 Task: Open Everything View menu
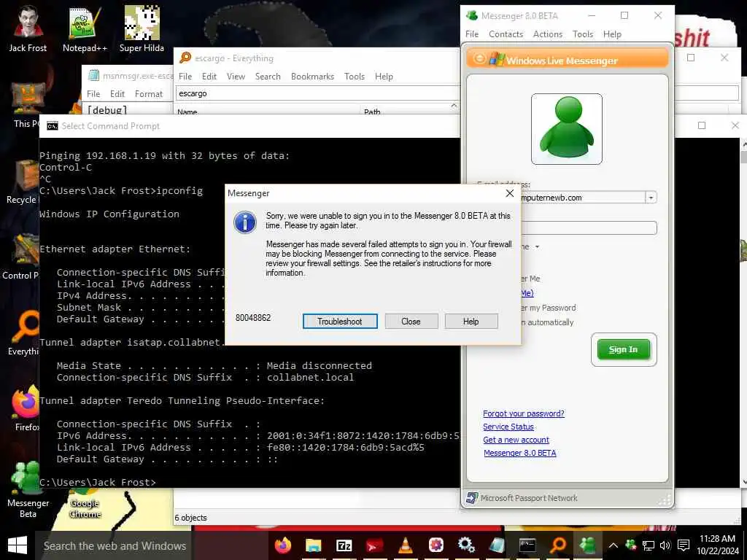pyautogui.click(x=236, y=76)
